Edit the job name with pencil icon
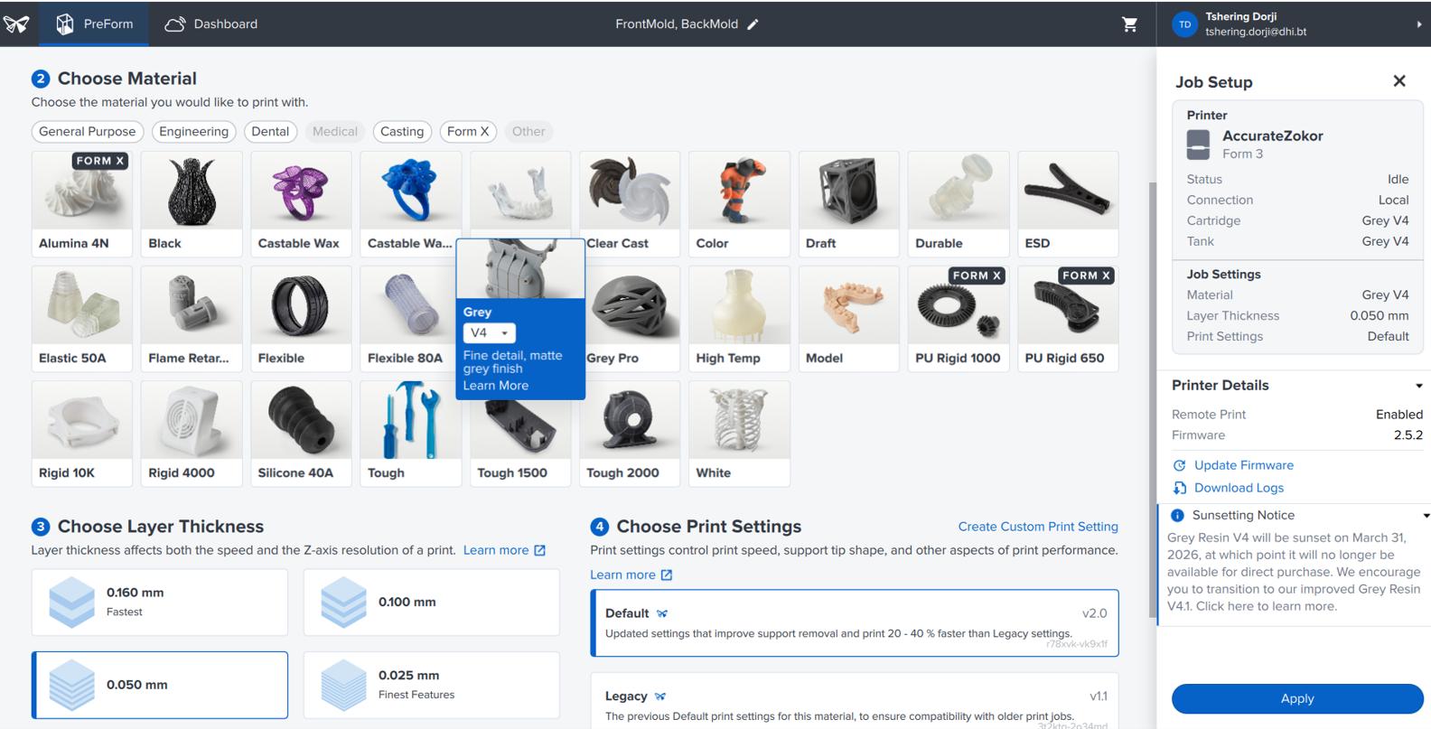 753,24
